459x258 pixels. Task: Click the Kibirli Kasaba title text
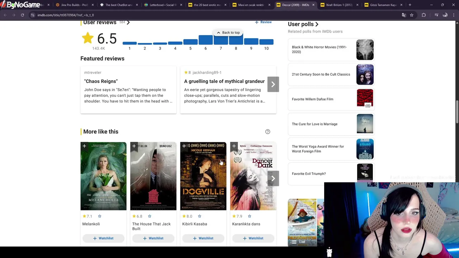(x=195, y=224)
